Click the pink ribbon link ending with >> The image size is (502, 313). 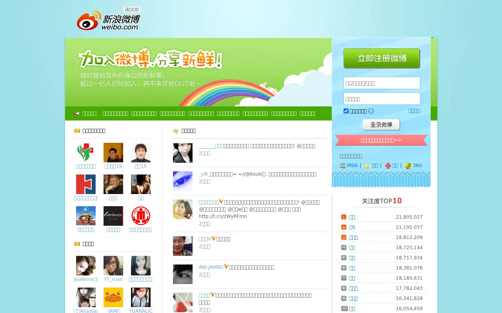[381, 140]
